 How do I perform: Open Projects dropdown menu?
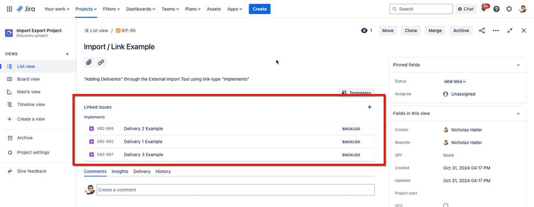[x=86, y=9]
